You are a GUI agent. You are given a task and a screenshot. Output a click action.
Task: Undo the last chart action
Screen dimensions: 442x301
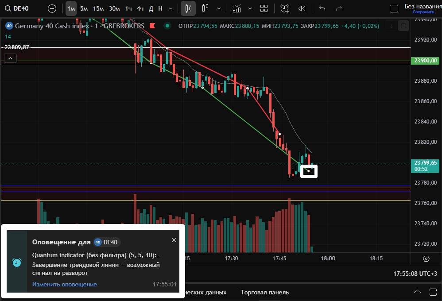322,8
